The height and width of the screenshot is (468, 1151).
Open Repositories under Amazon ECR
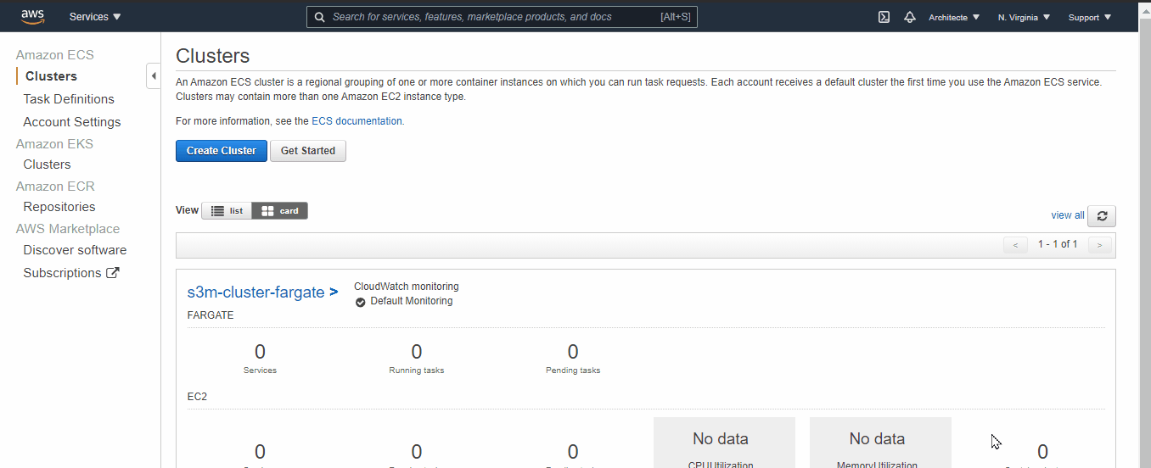pos(59,207)
